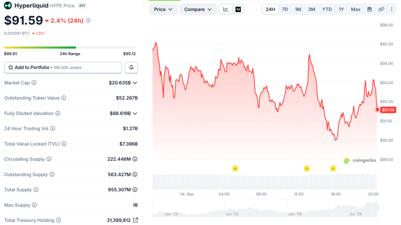Viewport: 401px width, 225px height.
Task: Expand Fully Diluted Valuation chevron
Action: click(x=135, y=114)
